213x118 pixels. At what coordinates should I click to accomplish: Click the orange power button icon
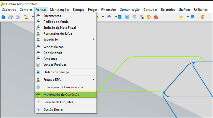pyautogui.click(x=203, y=17)
